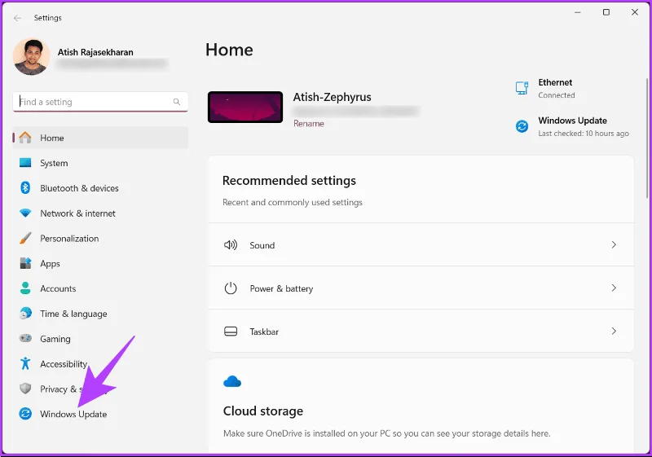Image resolution: width=652 pixels, height=457 pixels.
Task: Open the user profile picture
Action: click(x=32, y=57)
